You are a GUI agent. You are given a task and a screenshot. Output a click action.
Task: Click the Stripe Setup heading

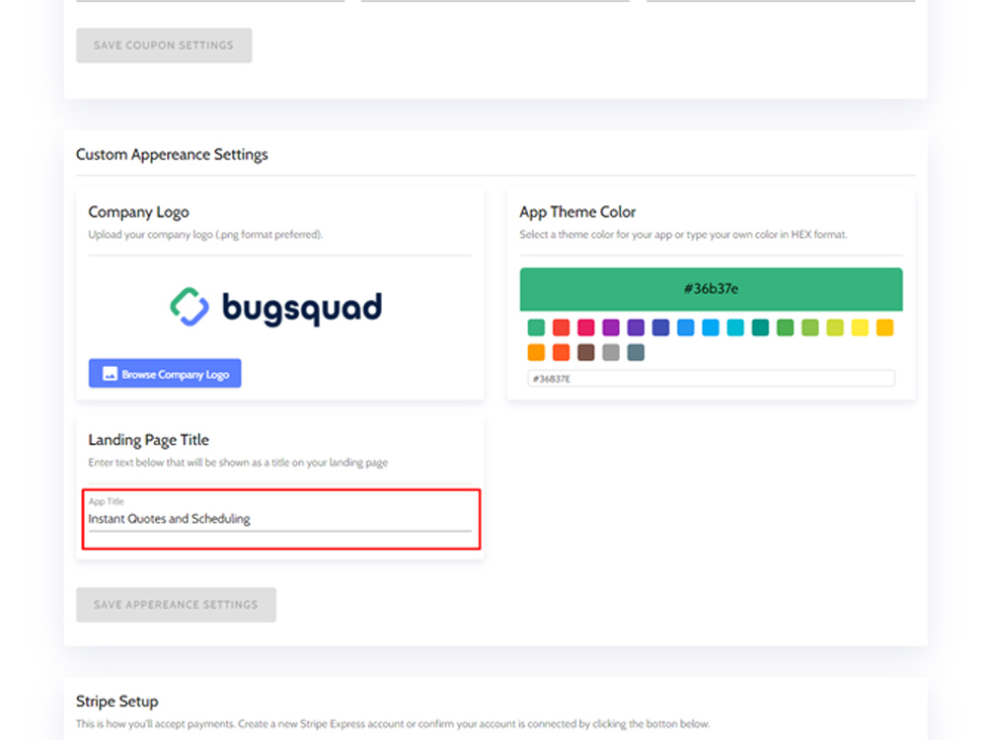tap(117, 701)
